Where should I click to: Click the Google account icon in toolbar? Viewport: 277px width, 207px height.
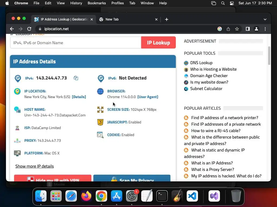(220, 29)
